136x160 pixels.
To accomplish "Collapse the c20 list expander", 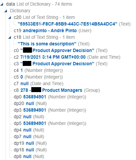I will tap(10, 18).
